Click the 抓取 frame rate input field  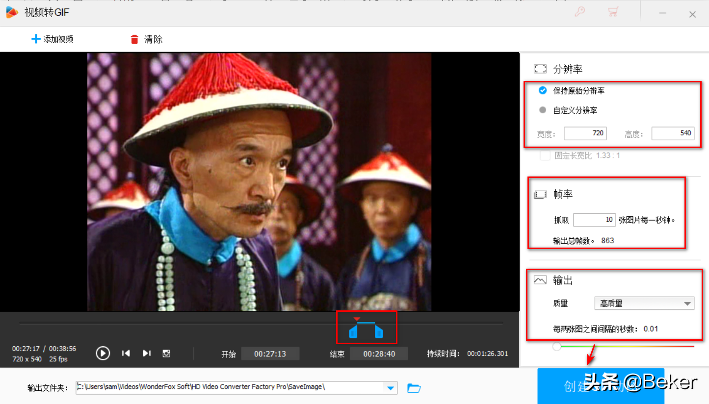(594, 220)
